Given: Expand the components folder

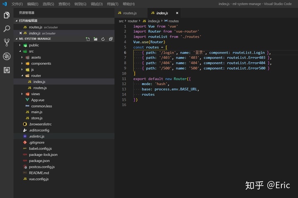Looking at the screenshot, I should pos(64,63).
